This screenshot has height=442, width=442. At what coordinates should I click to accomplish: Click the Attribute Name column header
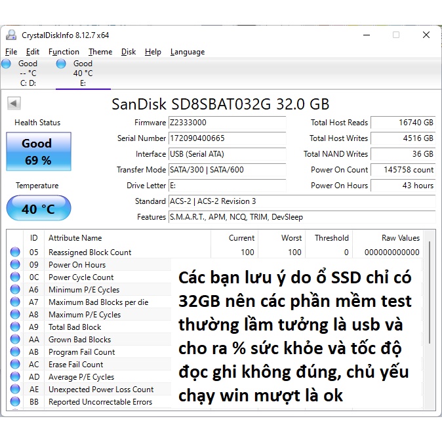[75, 238]
